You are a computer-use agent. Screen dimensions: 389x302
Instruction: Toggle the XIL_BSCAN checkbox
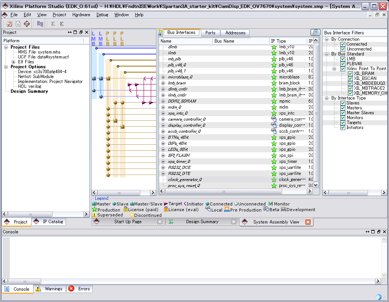(350, 78)
